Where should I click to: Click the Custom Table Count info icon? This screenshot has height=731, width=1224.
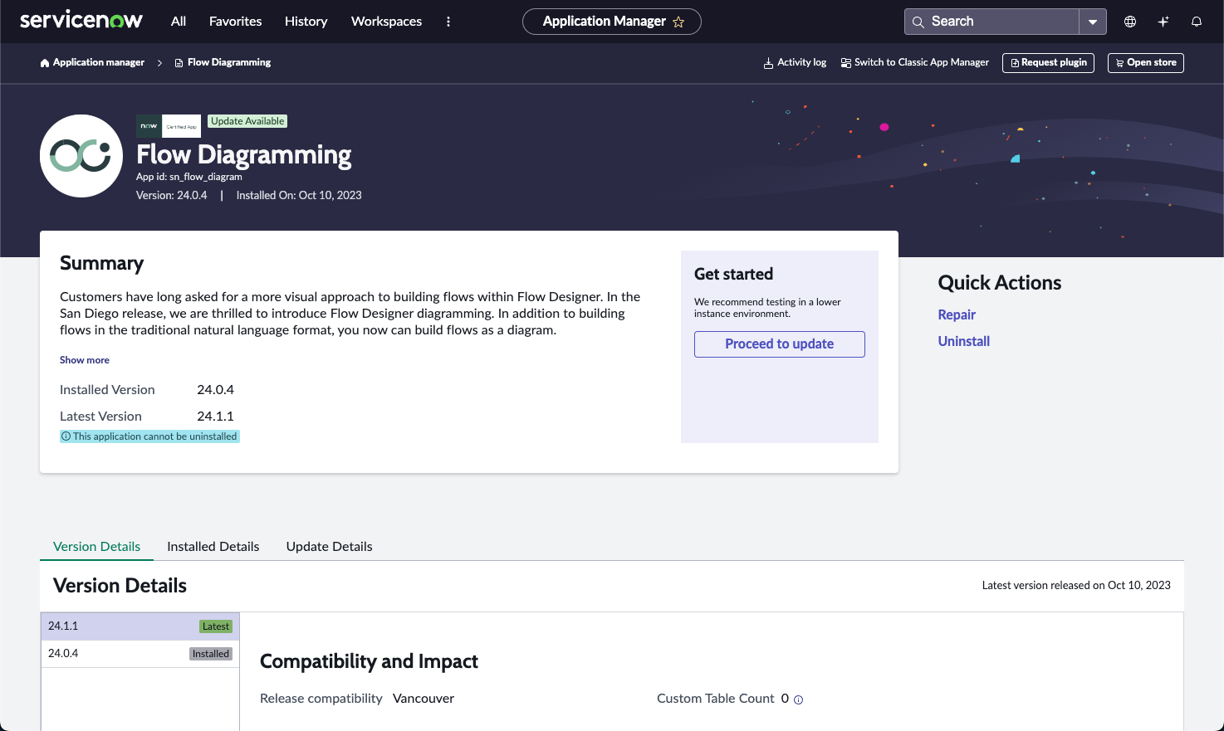pos(799,699)
